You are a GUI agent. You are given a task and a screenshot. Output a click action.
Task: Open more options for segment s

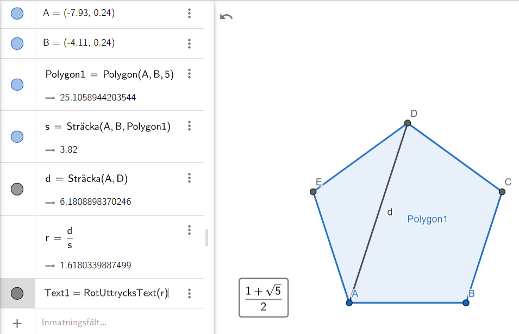point(189,126)
